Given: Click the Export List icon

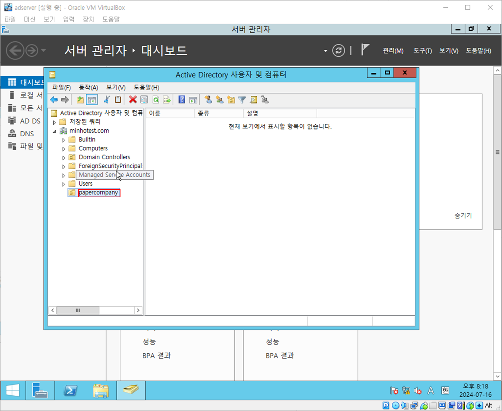Looking at the screenshot, I should (167, 100).
